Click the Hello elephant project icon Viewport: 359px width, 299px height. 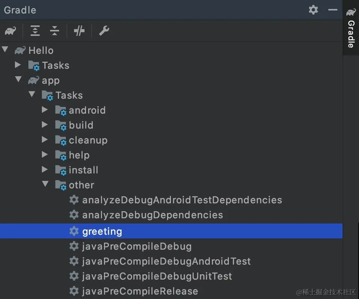click(20, 50)
